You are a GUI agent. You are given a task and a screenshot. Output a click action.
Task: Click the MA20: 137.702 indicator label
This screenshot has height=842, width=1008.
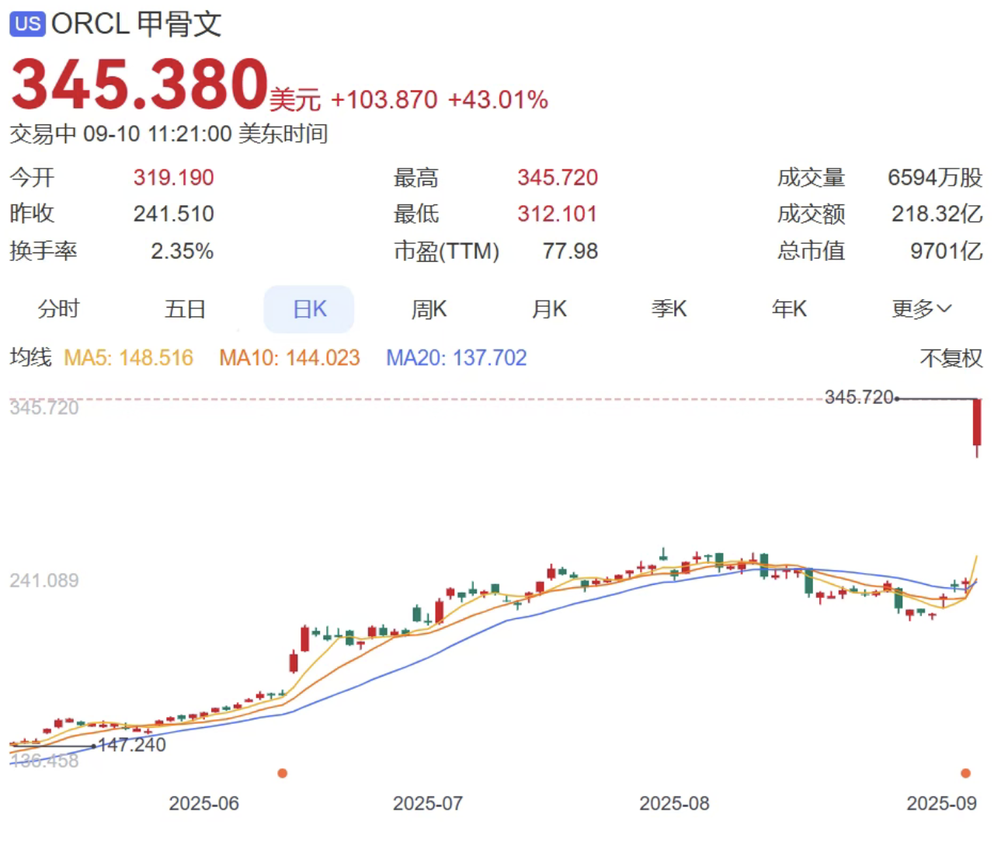[x=457, y=358]
